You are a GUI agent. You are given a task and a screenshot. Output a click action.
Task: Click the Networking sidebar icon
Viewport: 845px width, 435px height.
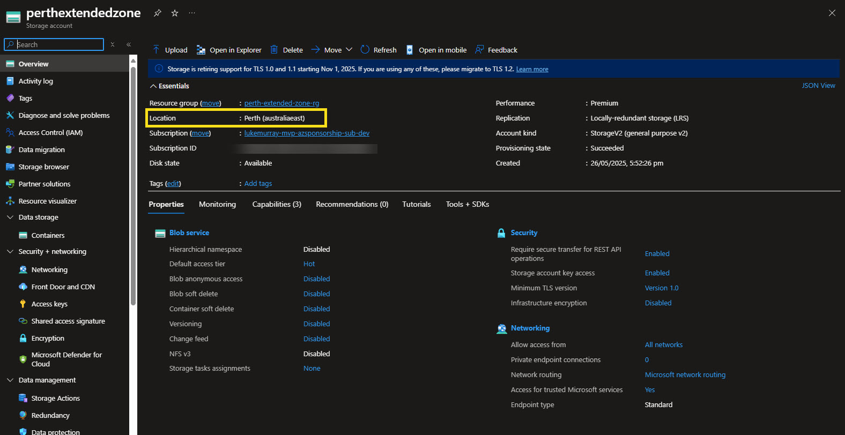(x=23, y=269)
